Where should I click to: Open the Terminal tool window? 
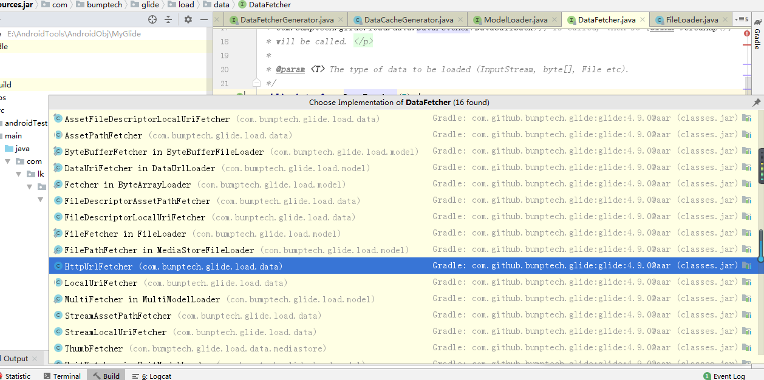click(x=61, y=376)
